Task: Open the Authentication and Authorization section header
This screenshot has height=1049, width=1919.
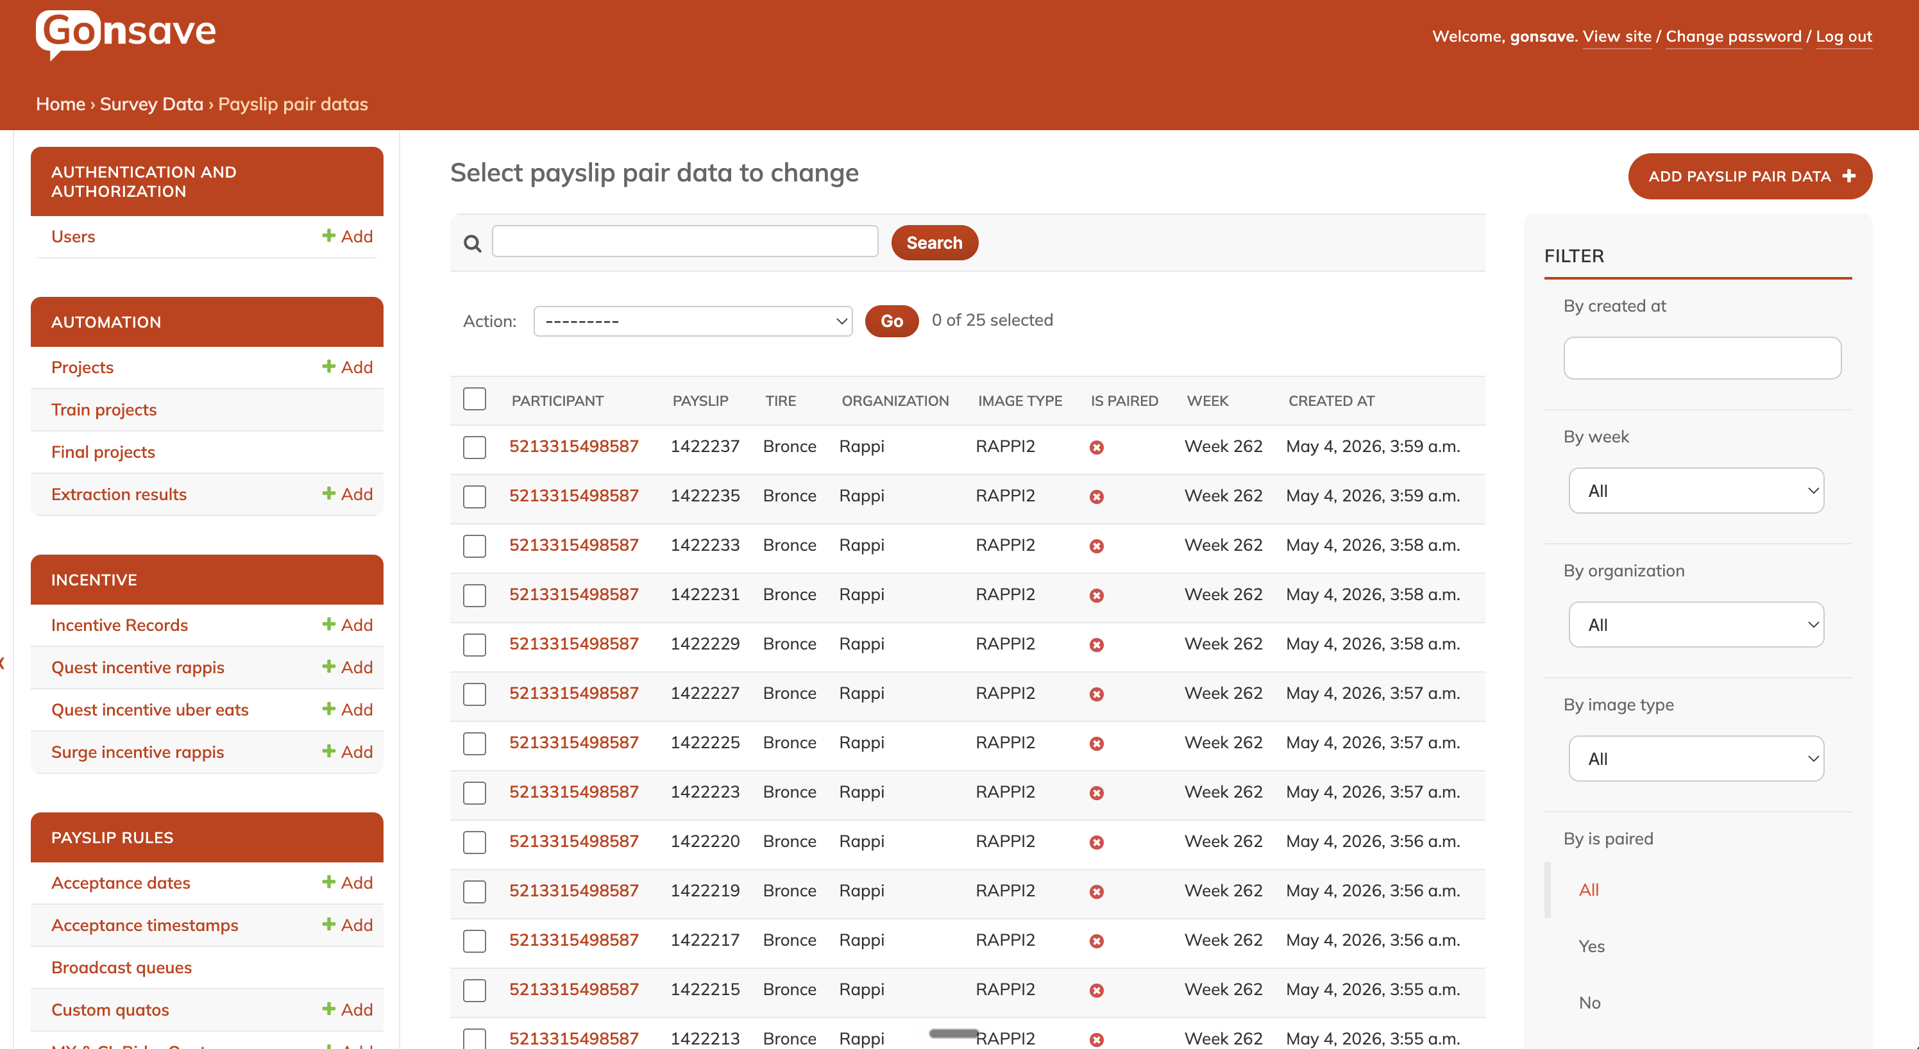Action: (207, 181)
